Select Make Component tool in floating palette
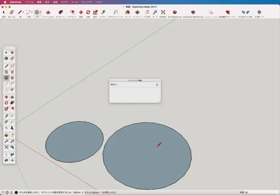 [12, 53]
